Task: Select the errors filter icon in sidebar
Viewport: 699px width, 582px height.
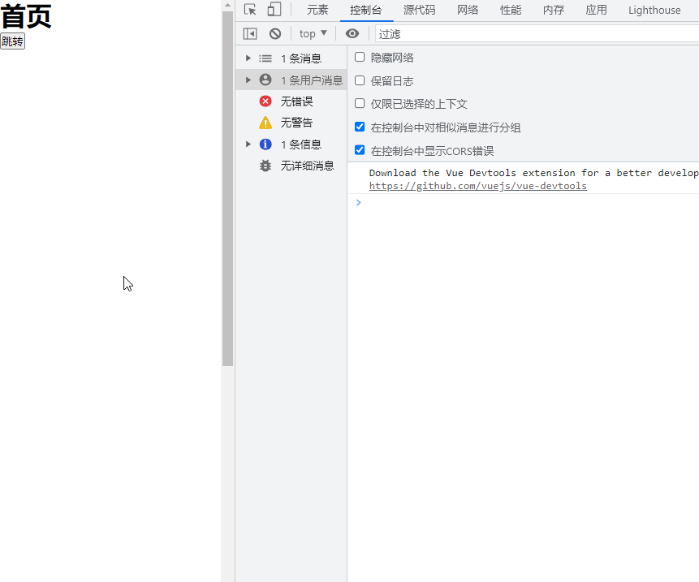Action: (265, 101)
